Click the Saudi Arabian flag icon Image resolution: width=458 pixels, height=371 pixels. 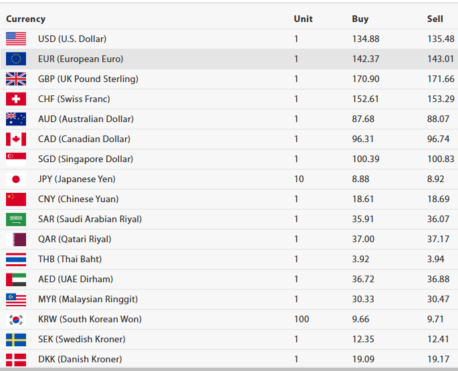click(15, 219)
